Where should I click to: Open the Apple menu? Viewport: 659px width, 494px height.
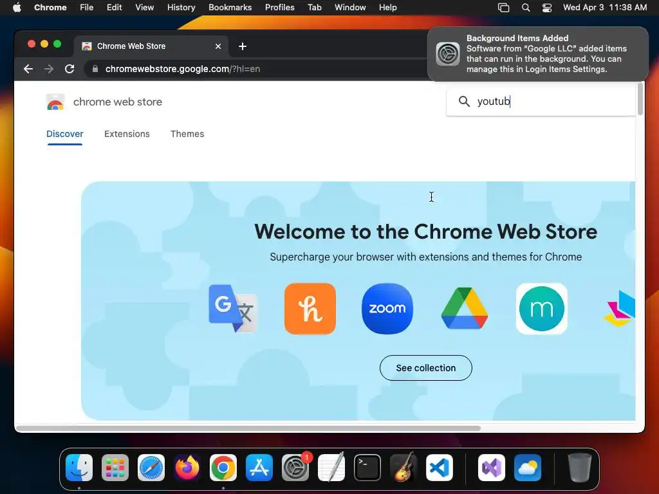coord(17,7)
